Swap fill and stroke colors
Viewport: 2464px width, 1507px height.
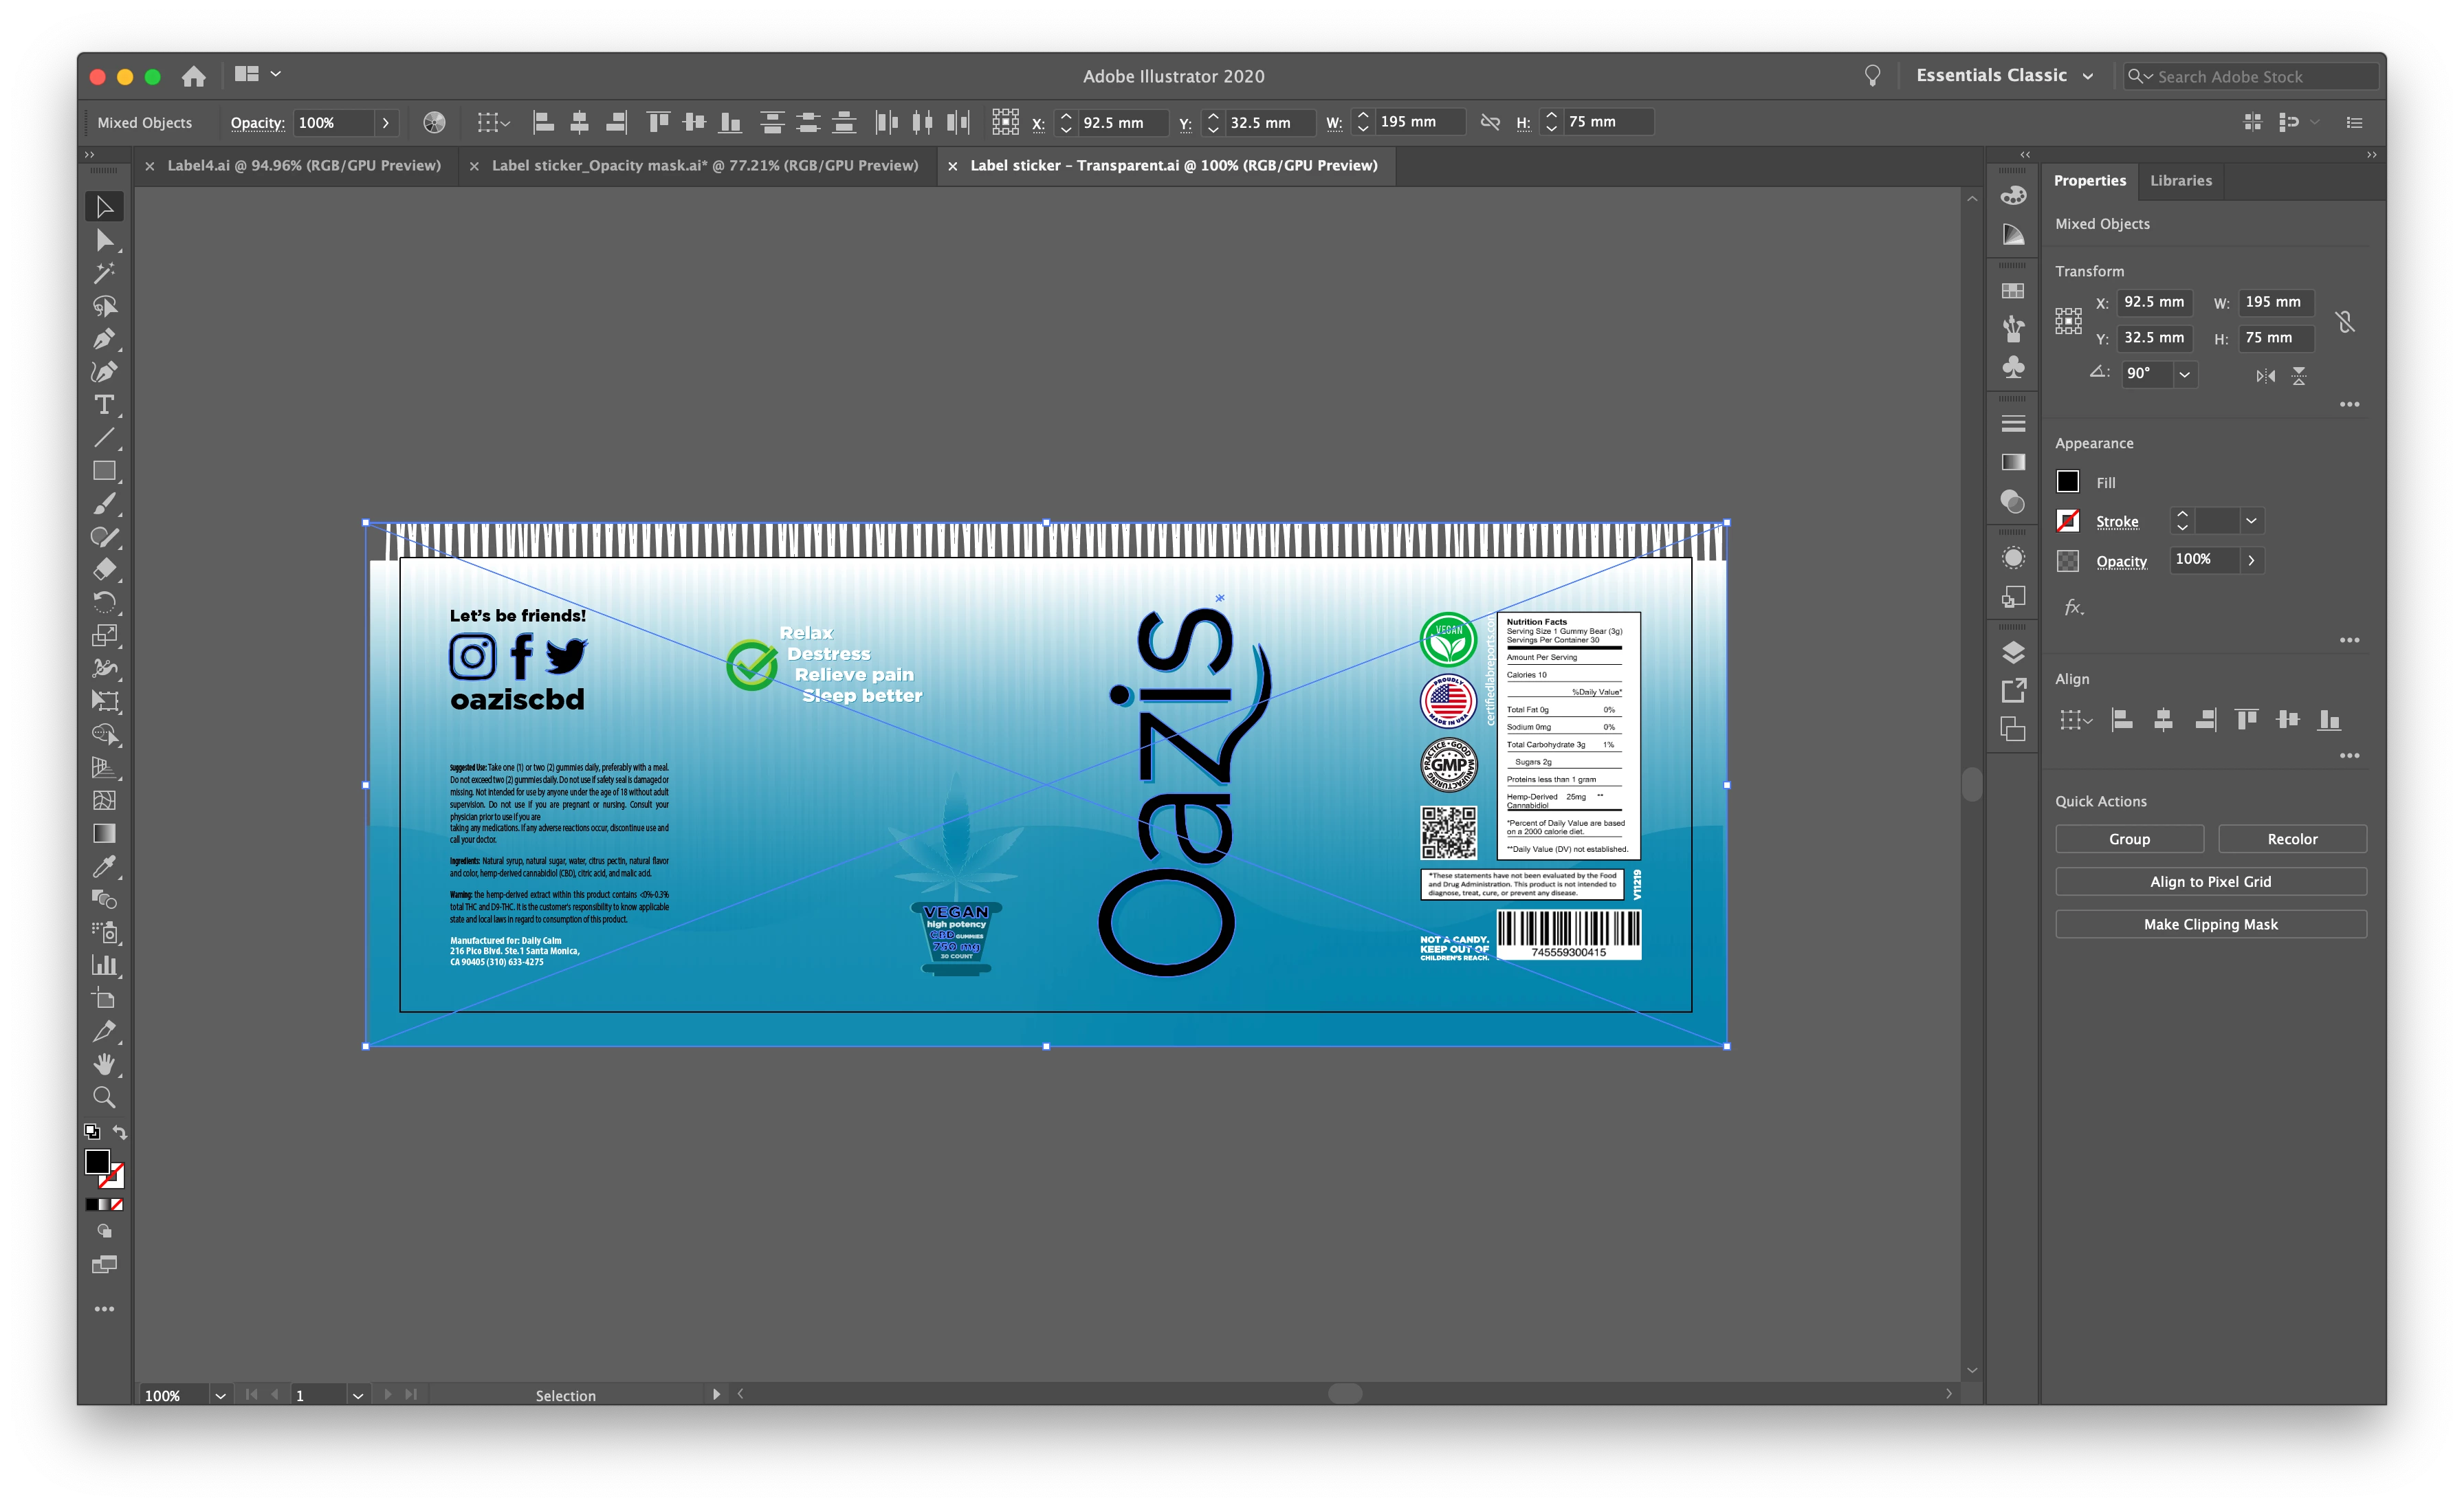tap(120, 1132)
